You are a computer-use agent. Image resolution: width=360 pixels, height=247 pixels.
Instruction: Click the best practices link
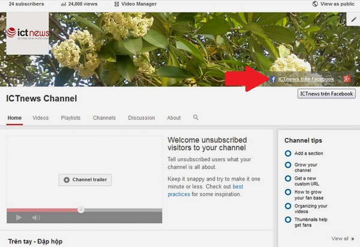coord(205,191)
